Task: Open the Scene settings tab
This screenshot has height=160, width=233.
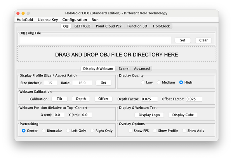Action: pyautogui.click(x=123, y=68)
